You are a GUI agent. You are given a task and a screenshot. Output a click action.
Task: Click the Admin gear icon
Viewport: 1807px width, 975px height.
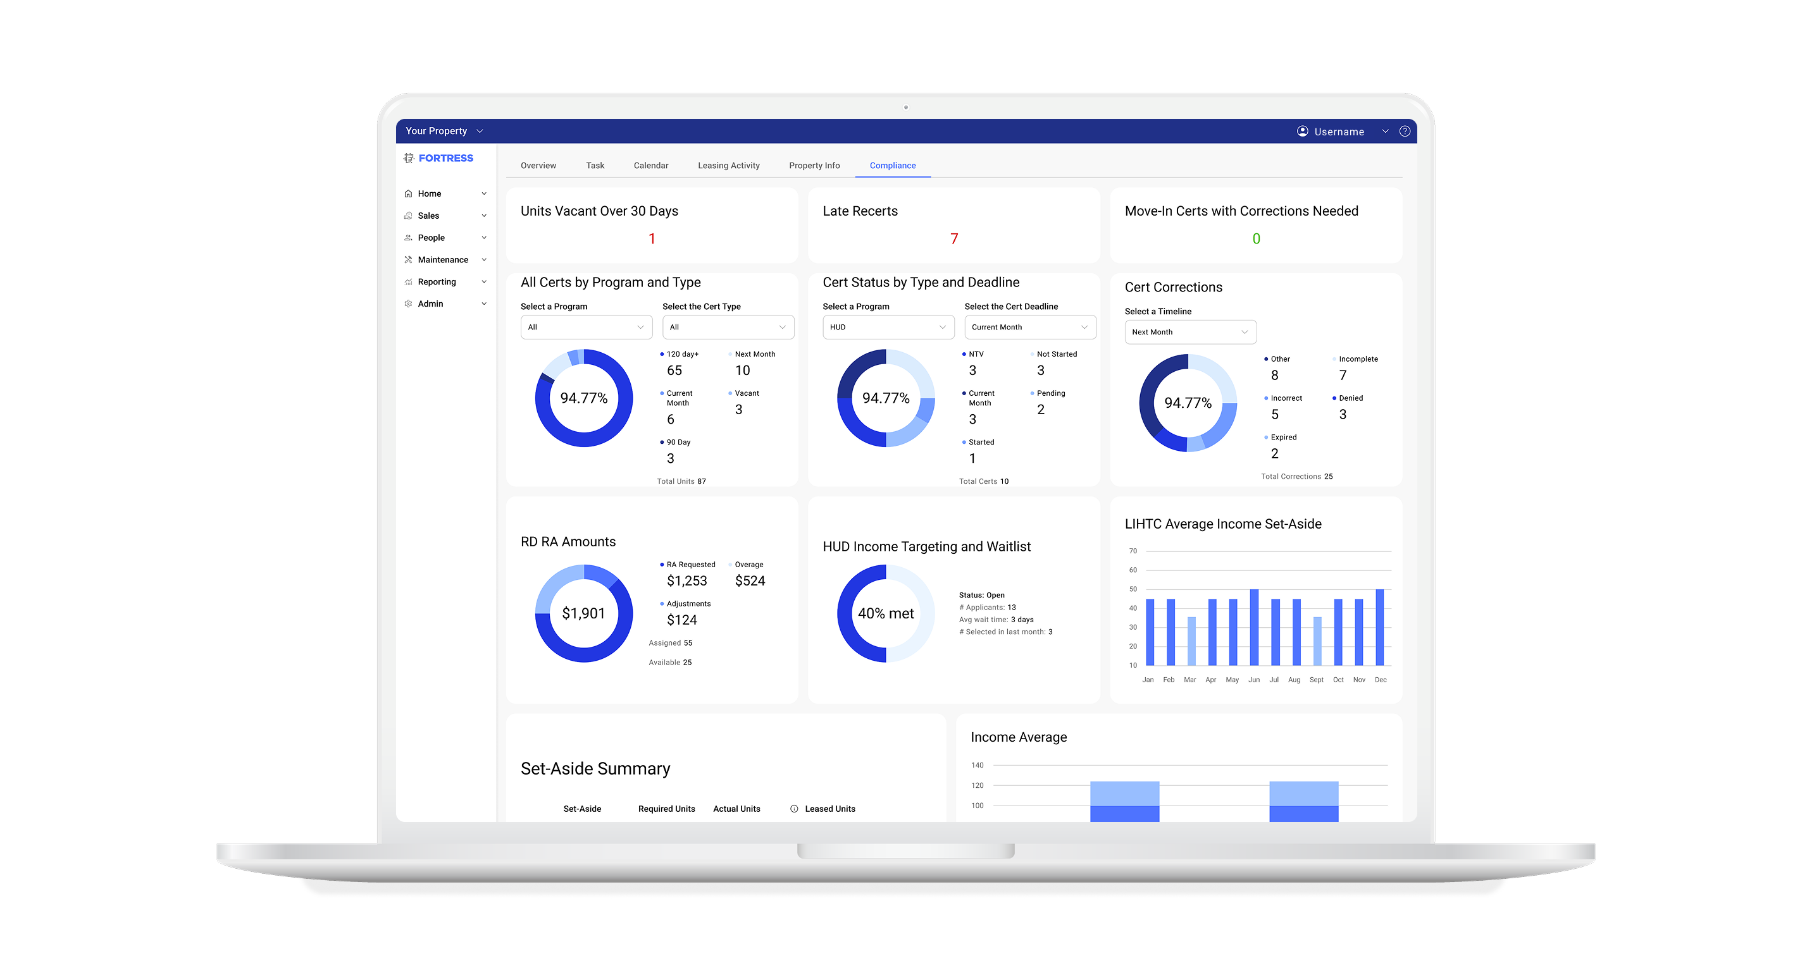(408, 304)
